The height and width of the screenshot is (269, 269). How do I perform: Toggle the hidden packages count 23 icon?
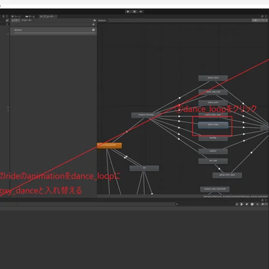[264, 204]
